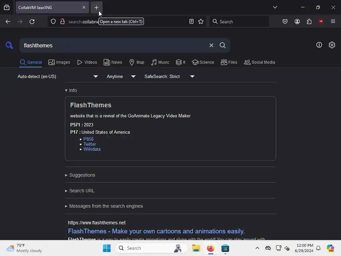Screen dimensions: 341x256
Task: Open the P856 link in the infobox
Action: [x=88, y=139]
